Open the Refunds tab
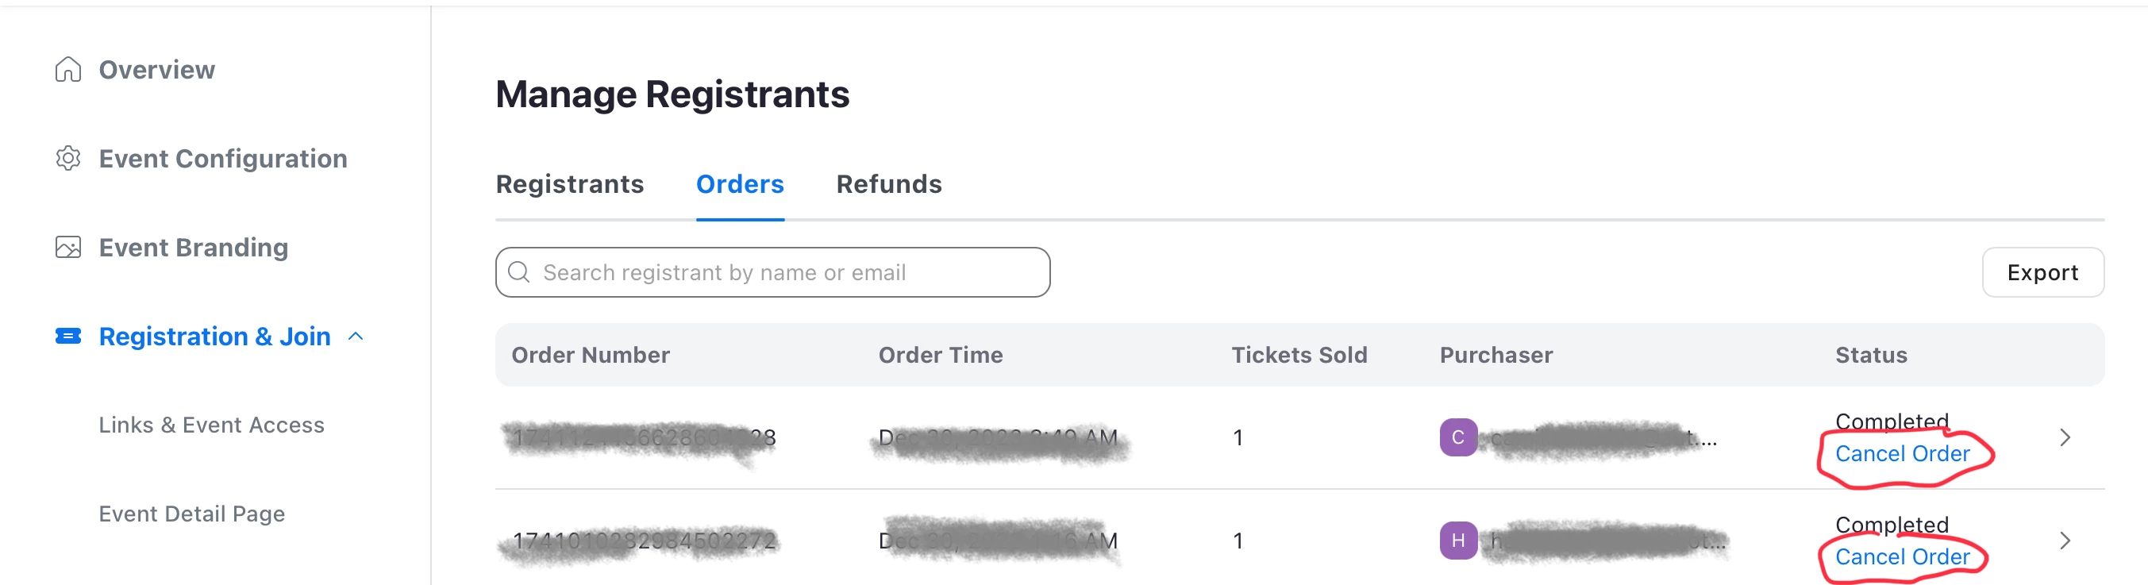Viewport: 2148px width, 585px height. (x=889, y=184)
